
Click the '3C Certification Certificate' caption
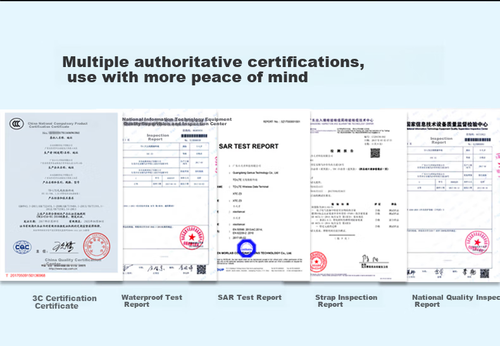pos(65,302)
